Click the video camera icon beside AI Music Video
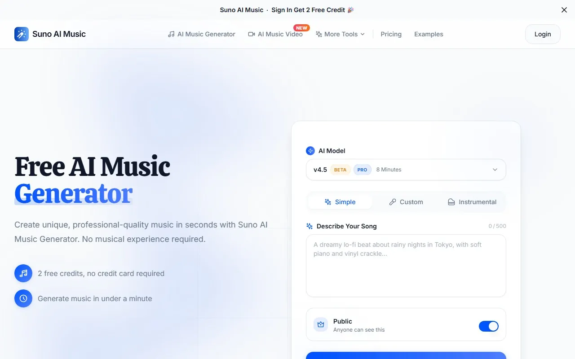 tap(252, 34)
